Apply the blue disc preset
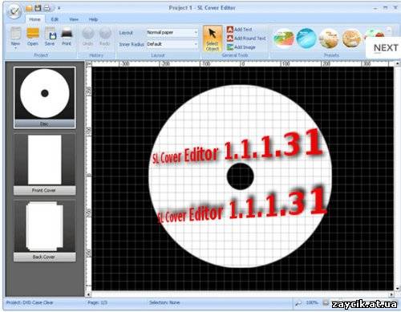The height and width of the screenshot is (312, 401). (x=306, y=38)
